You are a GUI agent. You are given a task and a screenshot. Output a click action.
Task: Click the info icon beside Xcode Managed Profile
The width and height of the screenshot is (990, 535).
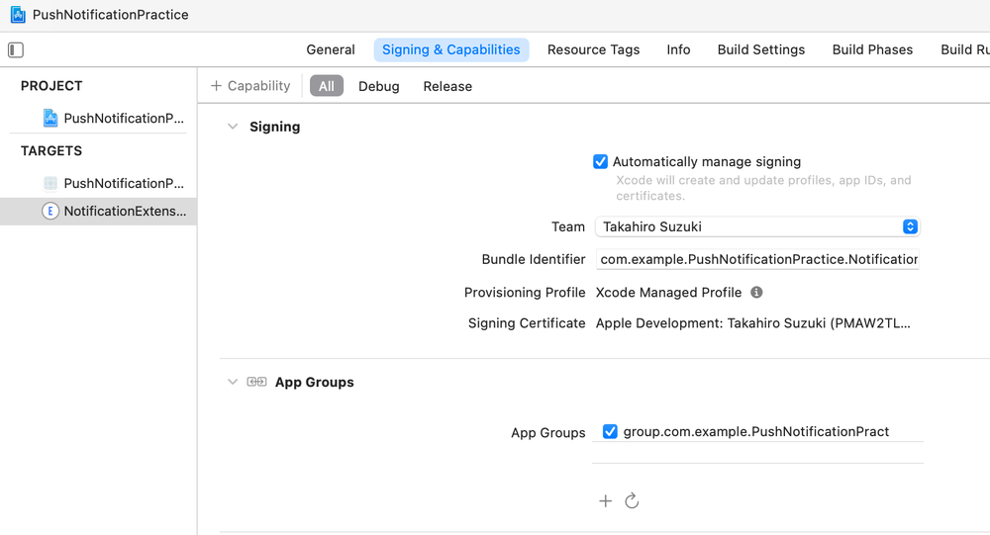tap(756, 293)
